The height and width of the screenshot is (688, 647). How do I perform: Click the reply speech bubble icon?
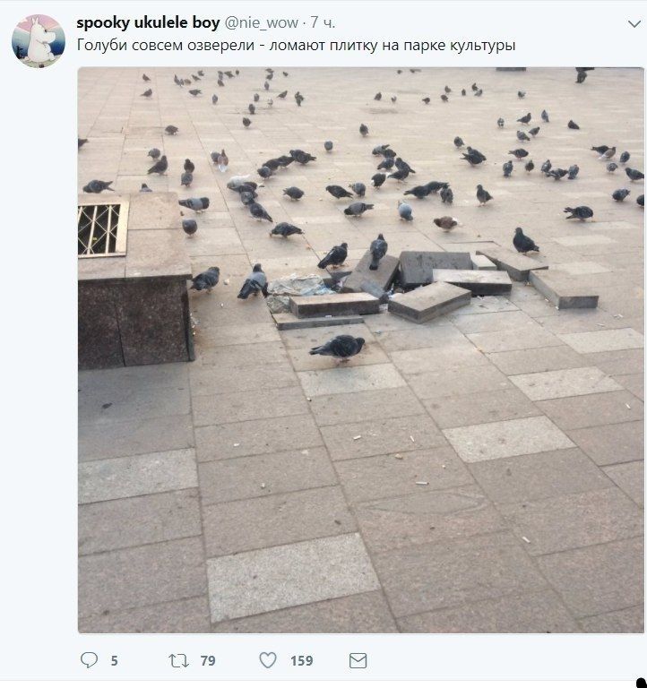(89, 660)
